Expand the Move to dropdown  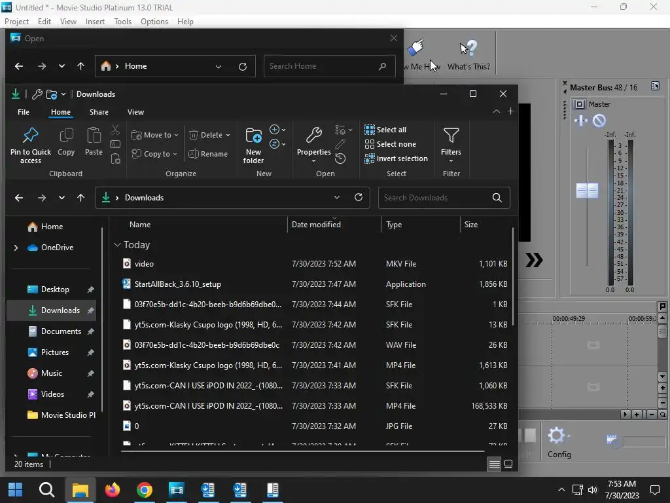[x=176, y=135]
